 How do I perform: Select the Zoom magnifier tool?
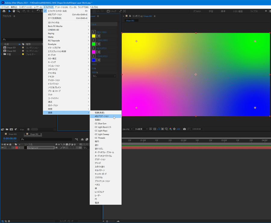coord(18,11)
